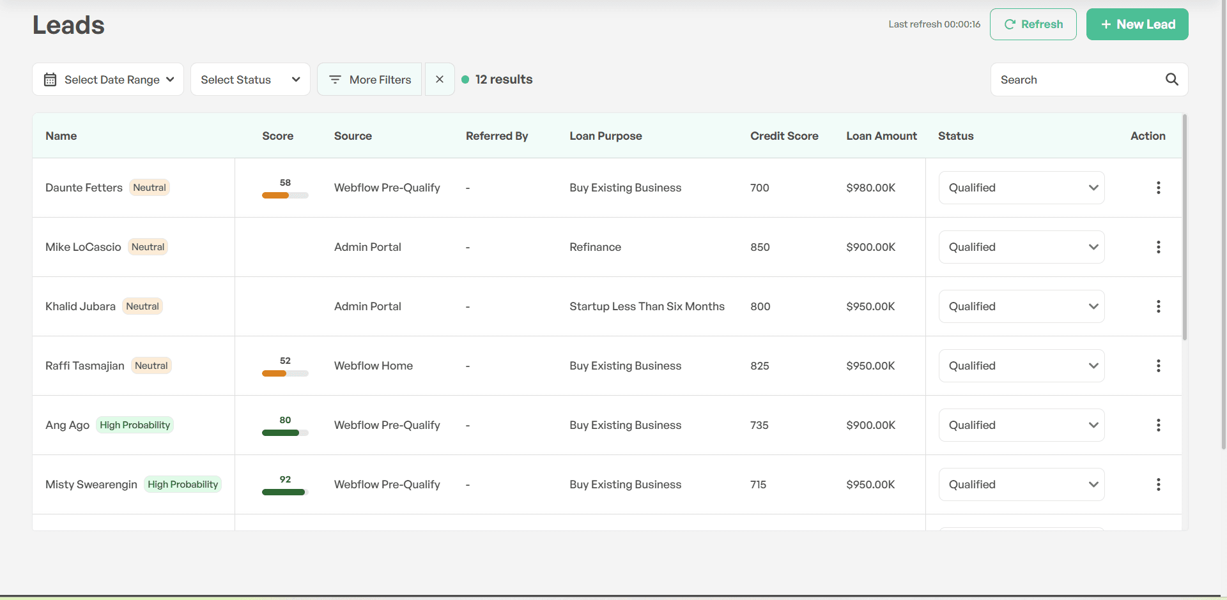The width and height of the screenshot is (1227, 600).
Task: Click Neutral tag beside Daunte Fetters
Action: 150,188
